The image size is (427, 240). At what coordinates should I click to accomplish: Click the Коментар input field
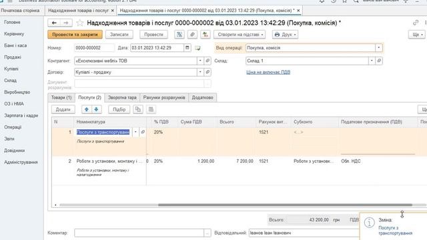139,233
